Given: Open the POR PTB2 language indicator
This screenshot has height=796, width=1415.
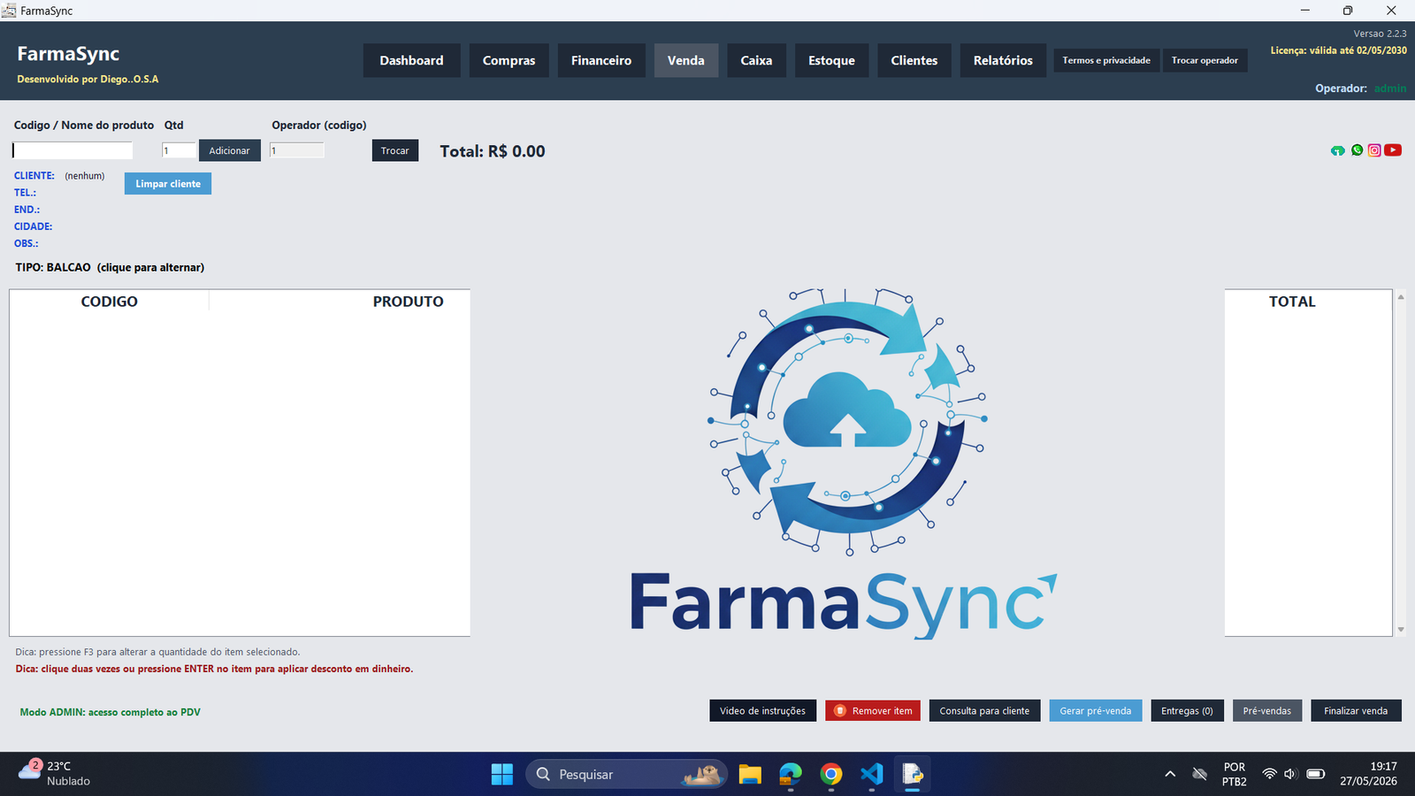Looking at the screenshot, I should point(1235,774).
